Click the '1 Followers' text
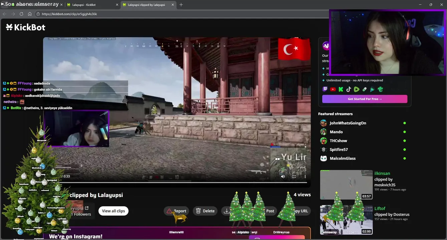The image size is (447, 240). pyautogui.click(x=81, y=214)
